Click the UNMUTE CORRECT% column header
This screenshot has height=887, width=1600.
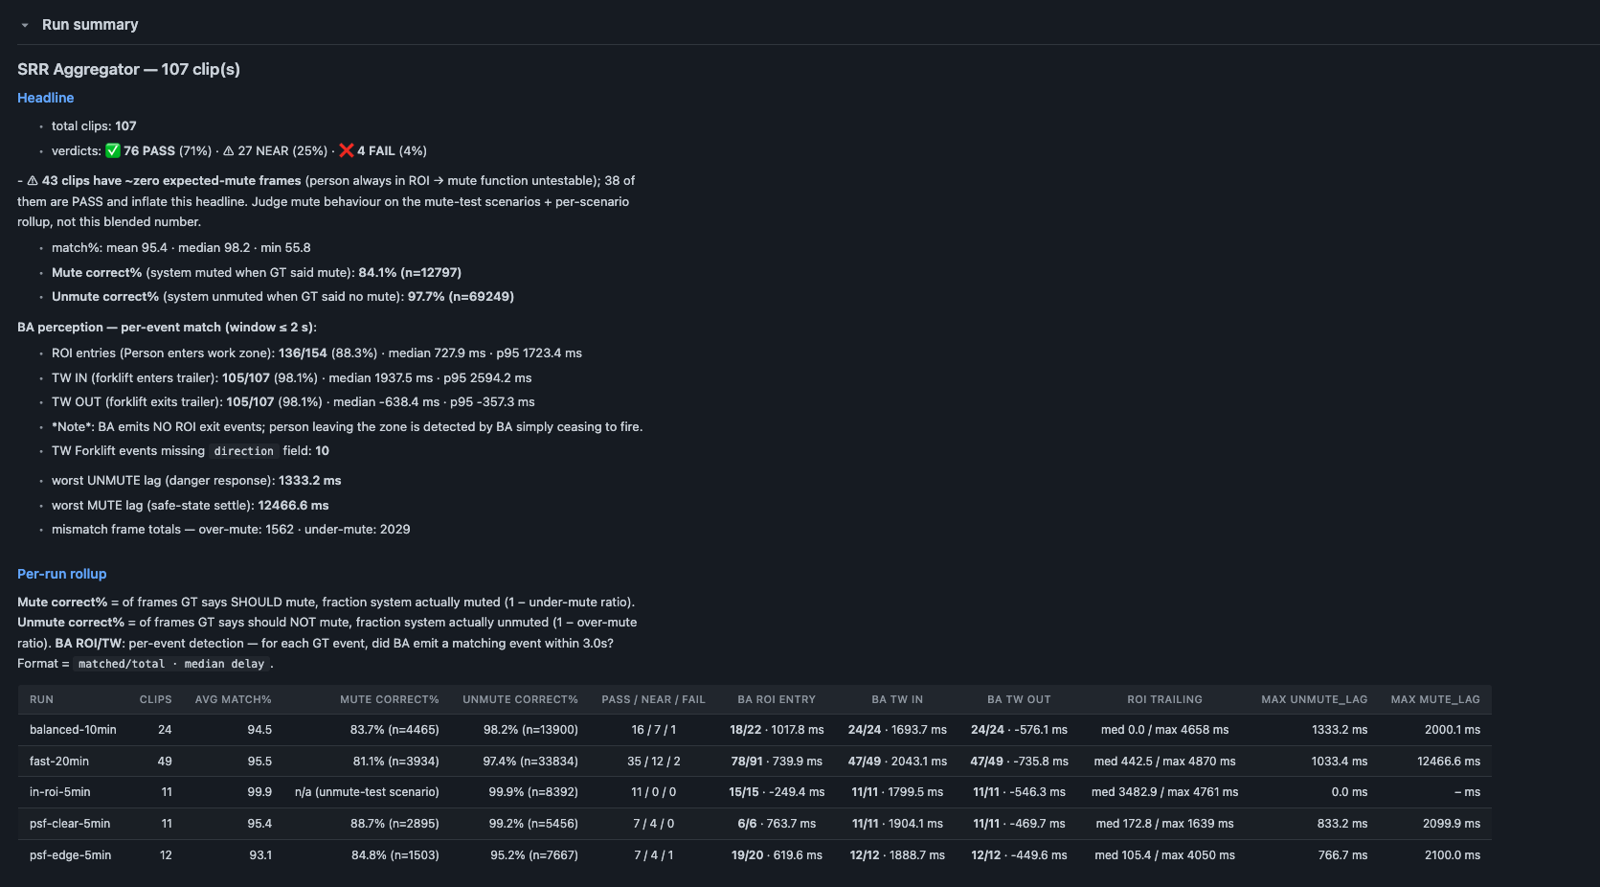pos(520,699)
